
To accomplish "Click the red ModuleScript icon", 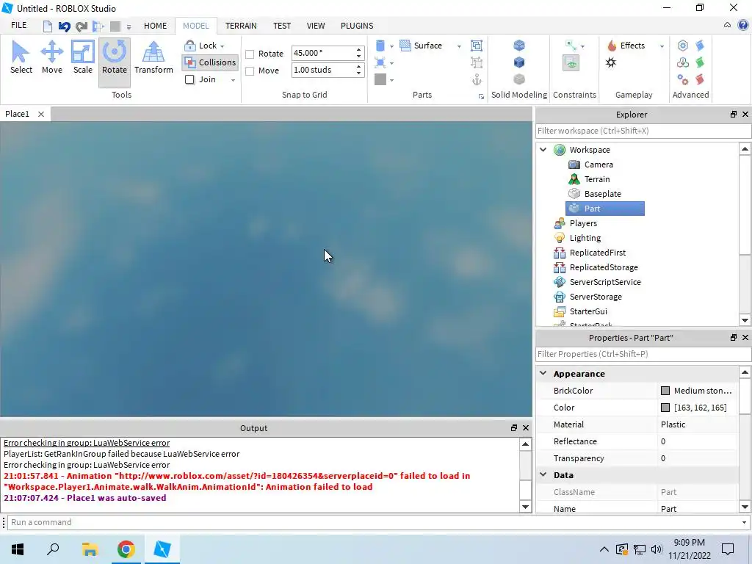I will [700, 79].
